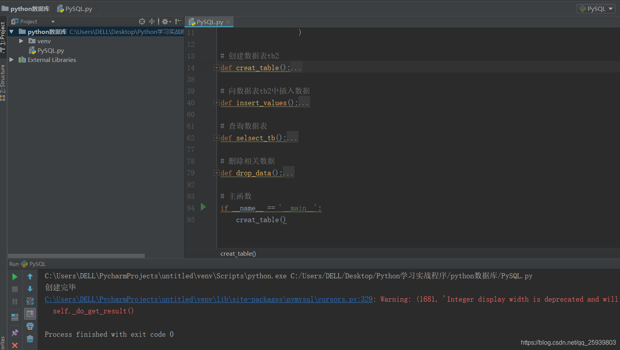The height and width of the screenshot is (350, 620).
Task: Click the comment '# 删除相关数据' on line 78
Action: pos(248,161)
